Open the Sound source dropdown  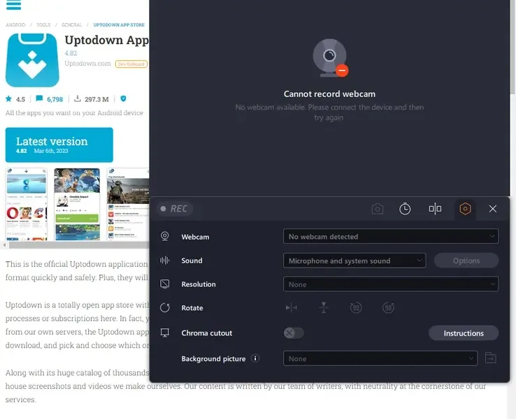(354, 260)
